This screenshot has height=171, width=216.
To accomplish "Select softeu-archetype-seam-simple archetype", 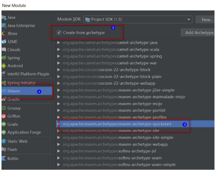I will [x=135, y=165].
